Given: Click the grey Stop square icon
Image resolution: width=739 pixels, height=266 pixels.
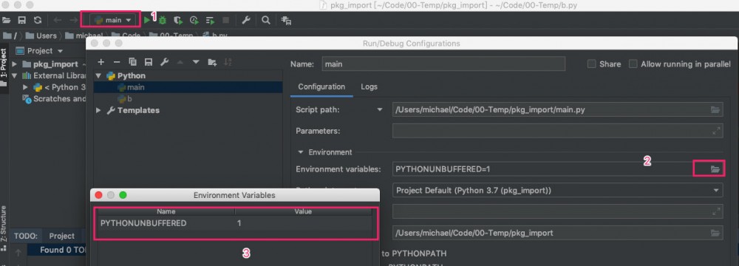Looking at the screenshot, I should tap(225, 20).
